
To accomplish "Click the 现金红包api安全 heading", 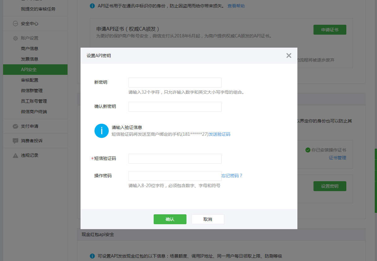I will (98, 234).
